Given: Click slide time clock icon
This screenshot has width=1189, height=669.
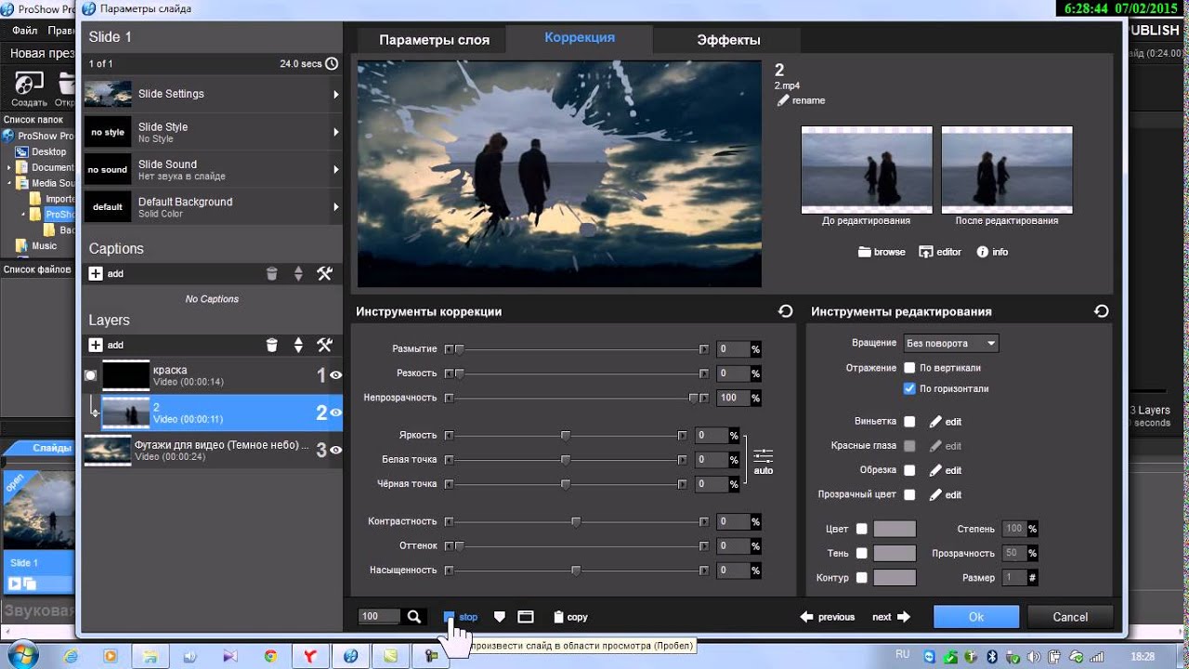Looking at the screenshot, I should [x=332, y=64].
